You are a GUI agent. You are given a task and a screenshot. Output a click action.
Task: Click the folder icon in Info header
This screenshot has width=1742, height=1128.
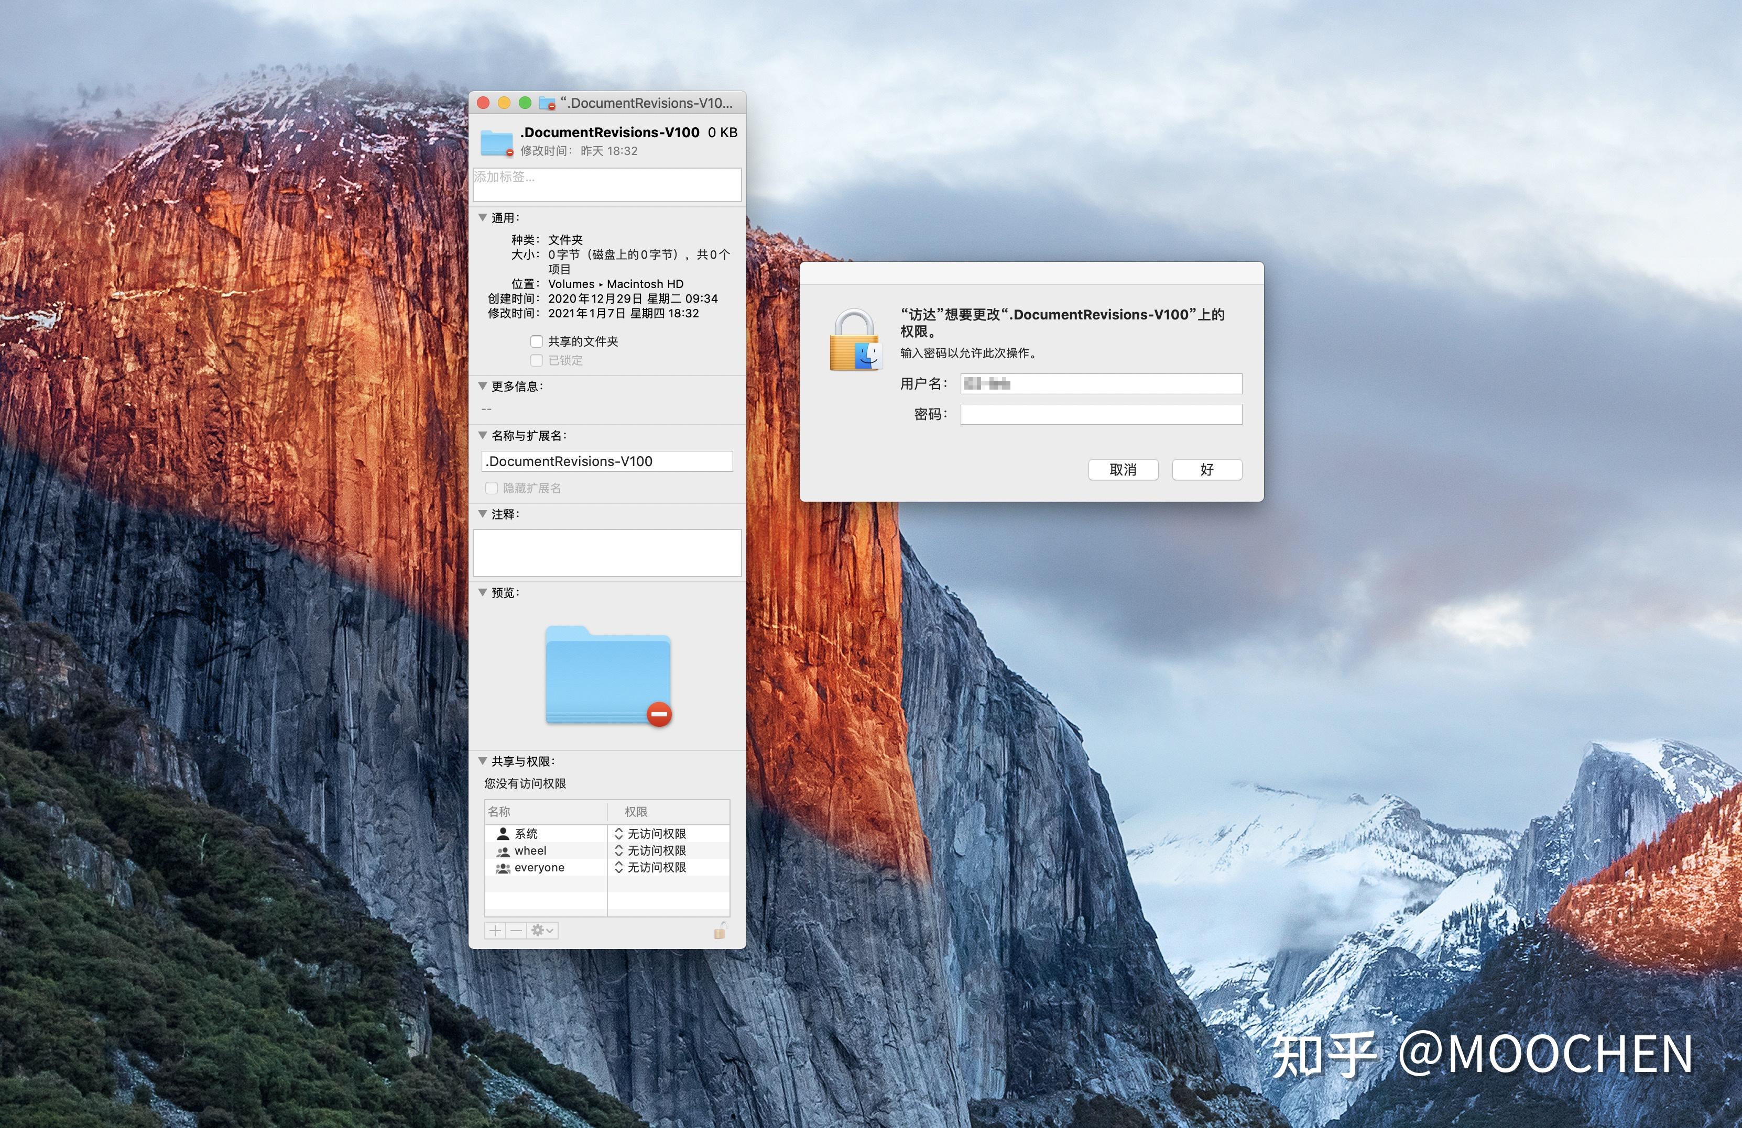point(497,142)
